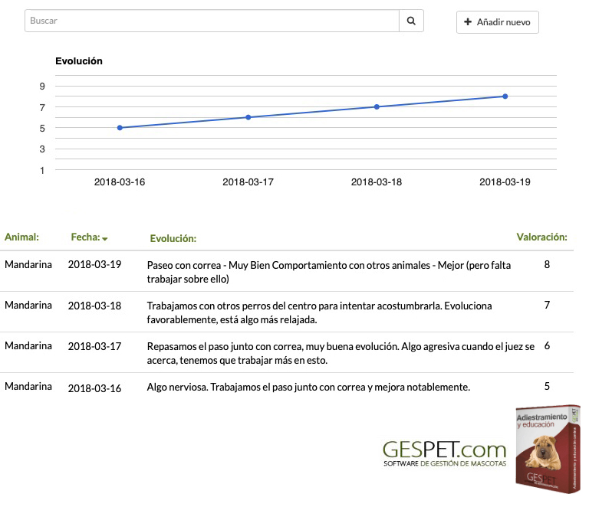This screenshot has width=589, height=507.
Task: Sort table by Animal column header
Action: 21,237
